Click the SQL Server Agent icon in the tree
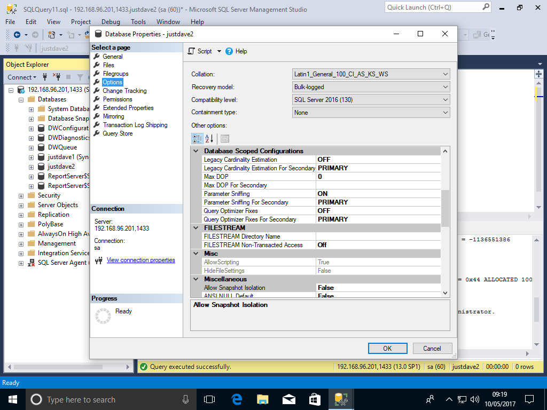547x410 pixels. 32,263
